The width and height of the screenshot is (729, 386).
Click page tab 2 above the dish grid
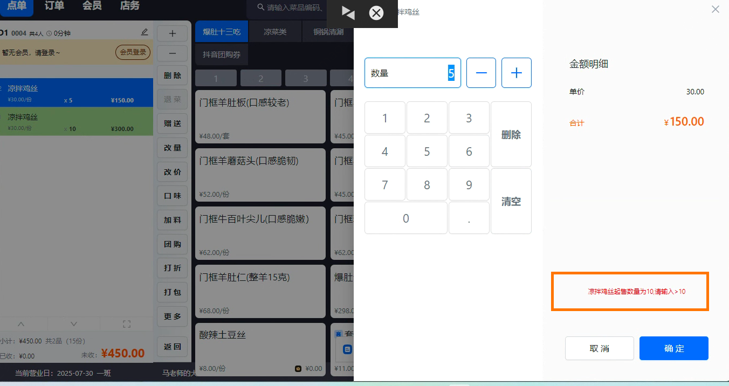point(261,79)
